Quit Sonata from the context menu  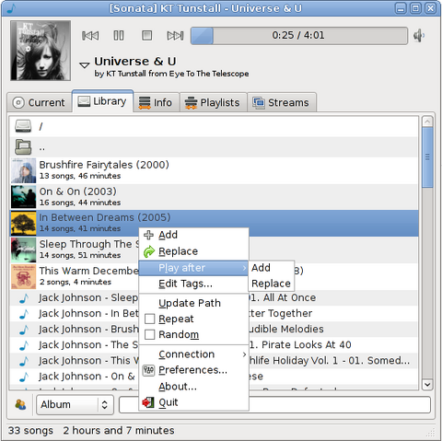193,402
